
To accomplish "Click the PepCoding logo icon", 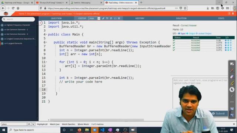I will [6, 14].
